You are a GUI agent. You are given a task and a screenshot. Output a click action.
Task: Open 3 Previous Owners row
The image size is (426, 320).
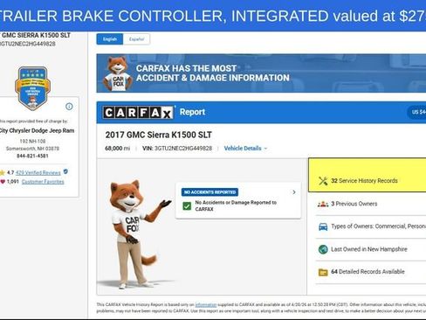click(x=371, y=204)
